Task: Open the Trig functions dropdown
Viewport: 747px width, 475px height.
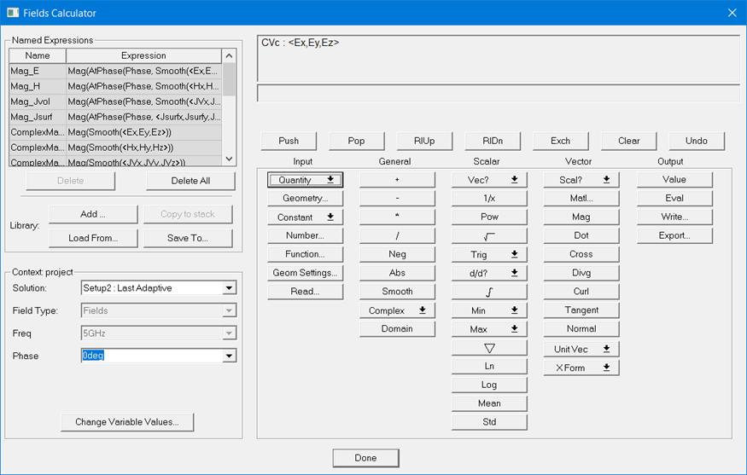Action: [x=489, y=254]
